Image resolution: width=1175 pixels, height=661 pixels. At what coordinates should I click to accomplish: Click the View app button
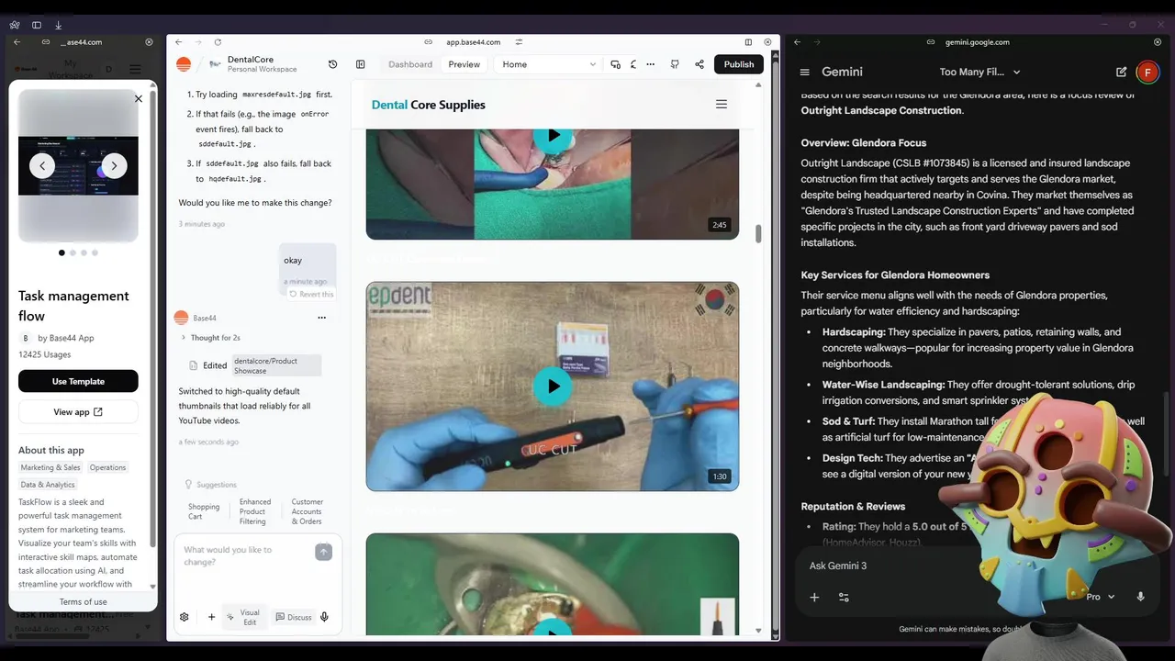pos(78,412)
